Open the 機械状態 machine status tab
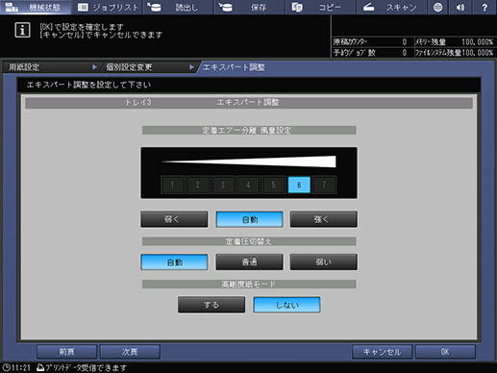This screenshot has width=497, height=373. (x=36, y=7)
